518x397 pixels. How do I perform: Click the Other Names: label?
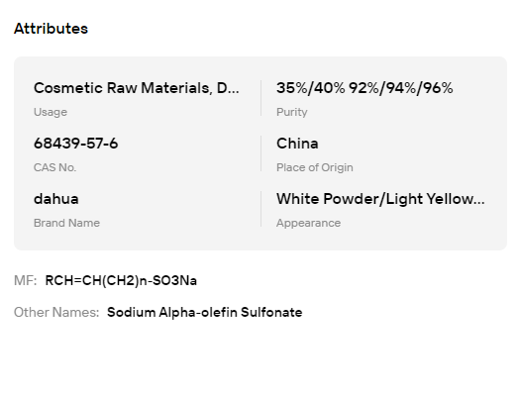56,312
